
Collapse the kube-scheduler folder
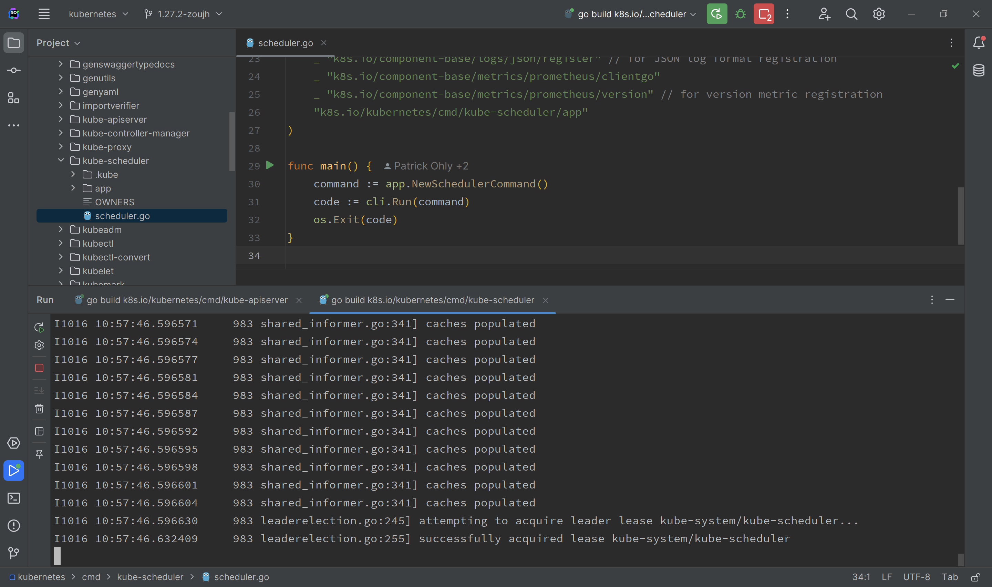[61, 160]
